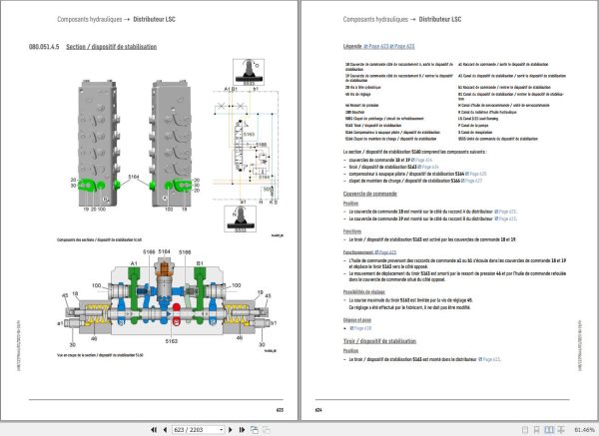Jump to the last page
This screenshot has width=599, height=436.
tap(242, 430)
